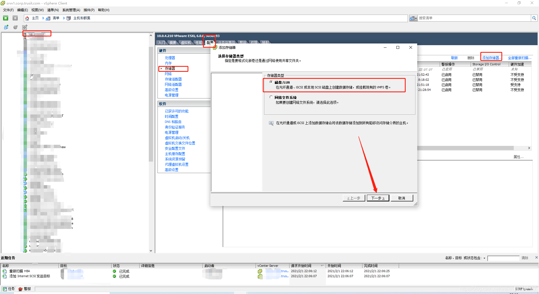Click the new vApp toolbar icon
539x294 pixels.
[x=25, y=27]
